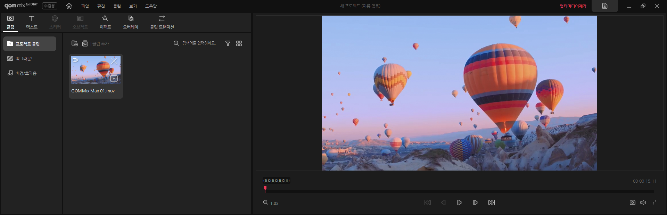The width and height of the screenshot is (667, 215).
Task: Open the 도움말 menu
Action: (151, 6)
